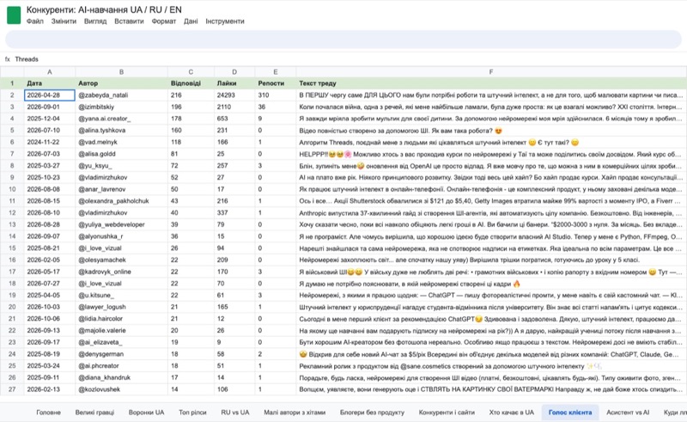
Task: Click the document title Конкуренти: AI-навчання
Action: [x=104, y=9]
